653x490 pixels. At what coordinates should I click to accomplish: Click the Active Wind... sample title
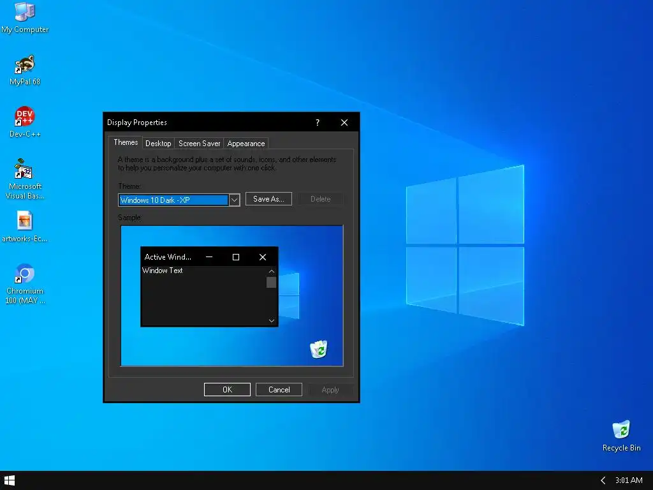tap(168, 257)
